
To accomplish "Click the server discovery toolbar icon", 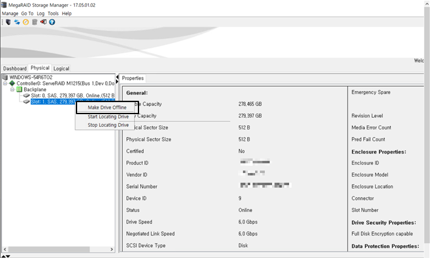I will pyautogui.click(x=9, y=22).
